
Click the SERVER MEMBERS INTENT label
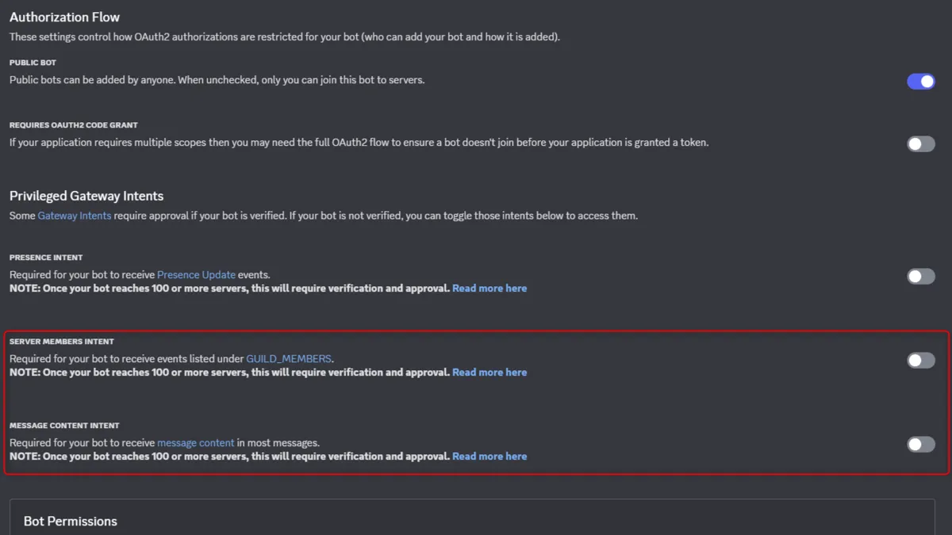[x=62, y=342]
